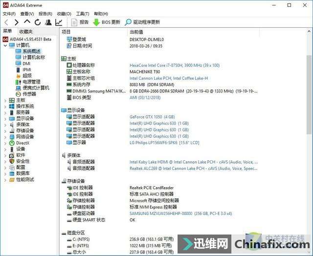Open the user profile toolbar icon
Viewport: 313px width, 256px height.
click(48, 22)
